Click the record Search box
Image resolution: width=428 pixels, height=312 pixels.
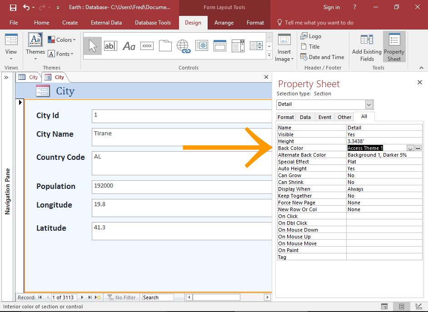[158, 297]
